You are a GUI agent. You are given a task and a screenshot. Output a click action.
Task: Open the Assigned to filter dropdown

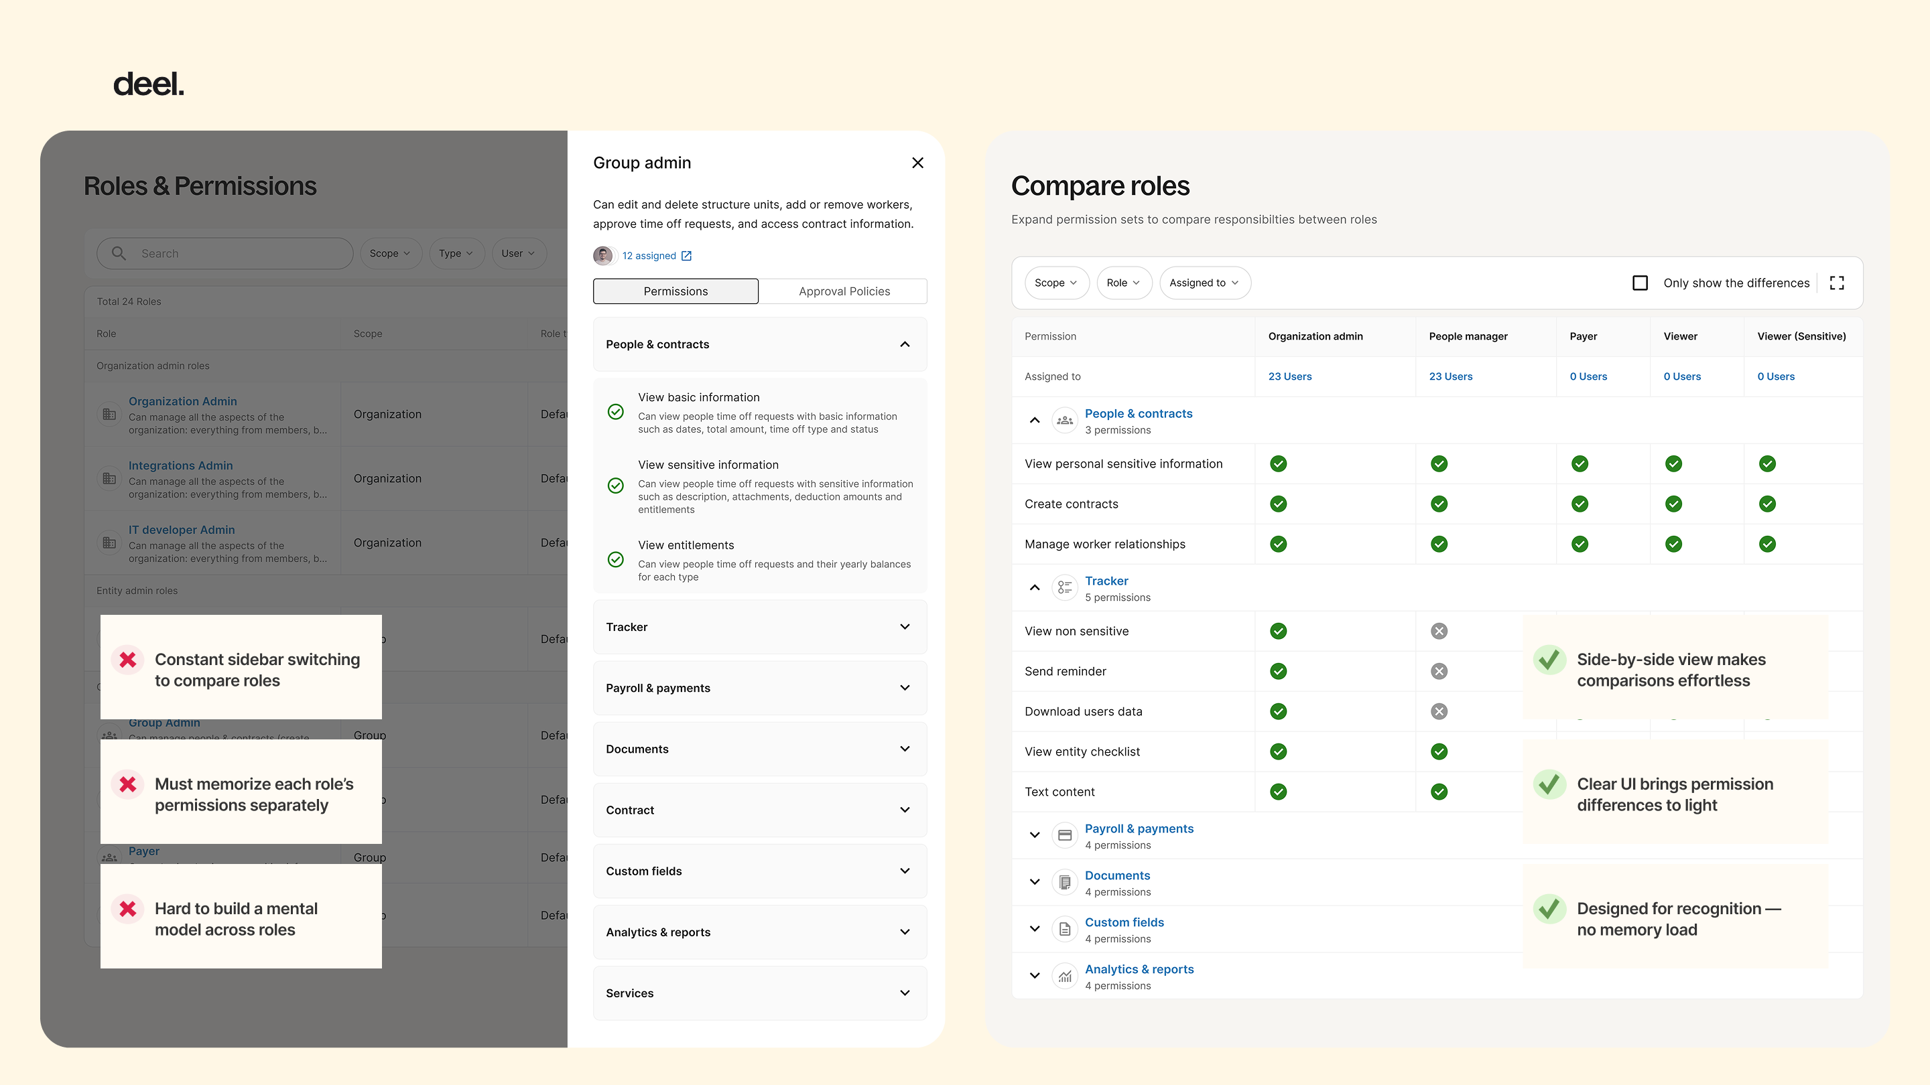pos(1204,283)
